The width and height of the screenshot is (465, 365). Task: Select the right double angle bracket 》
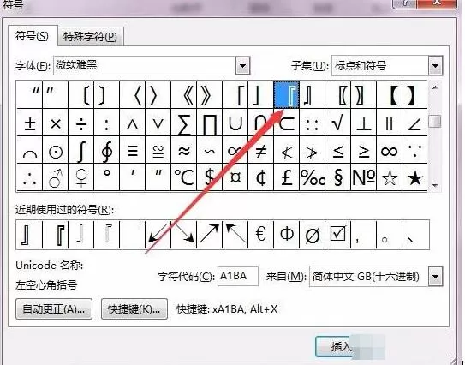(x=210, y=95)
